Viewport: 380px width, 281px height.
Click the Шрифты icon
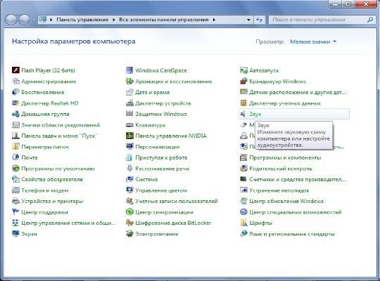coord(243,223)
